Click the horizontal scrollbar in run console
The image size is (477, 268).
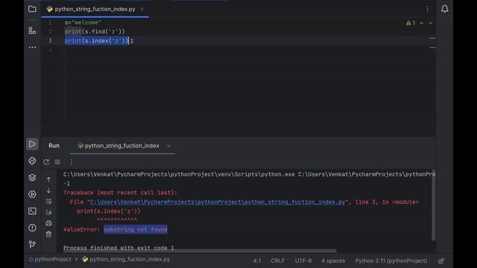click(200, 251)
